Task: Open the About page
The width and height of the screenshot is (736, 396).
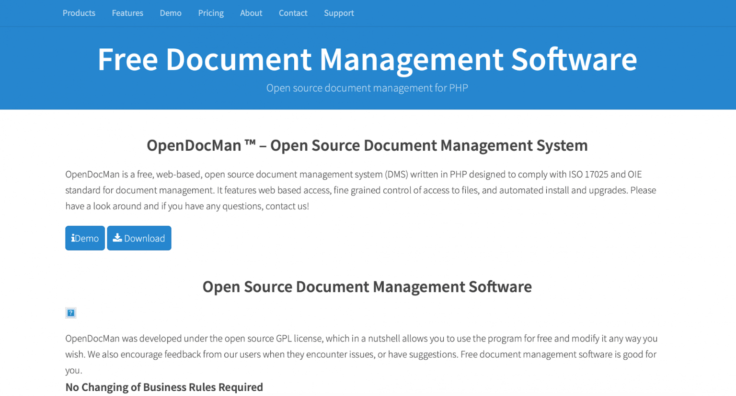Action: [251, 13]
